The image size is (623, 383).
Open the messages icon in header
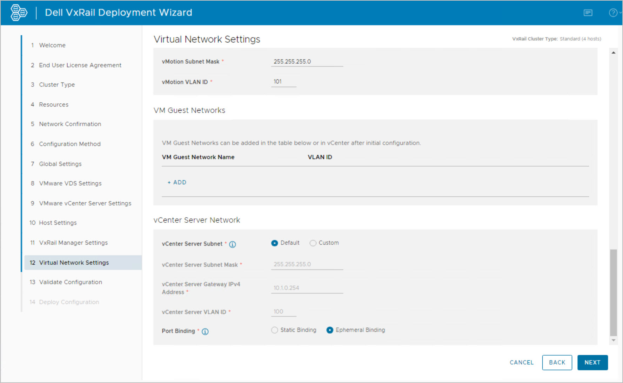point(588,13)
